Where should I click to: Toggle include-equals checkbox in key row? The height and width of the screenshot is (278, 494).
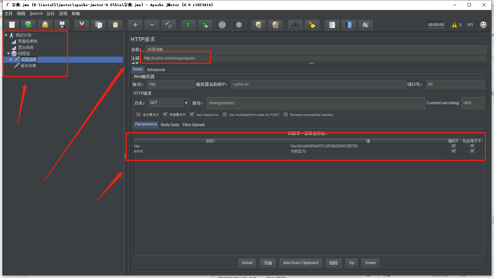[472, 146]
